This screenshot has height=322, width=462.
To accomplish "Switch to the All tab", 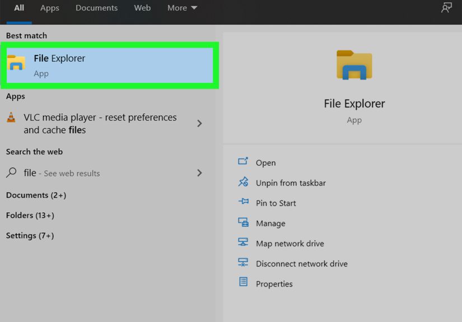I will [19, 8].
